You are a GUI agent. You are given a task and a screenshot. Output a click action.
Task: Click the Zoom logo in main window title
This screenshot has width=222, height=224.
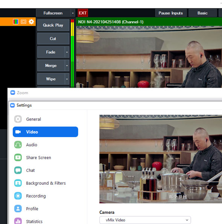point(13,93)
